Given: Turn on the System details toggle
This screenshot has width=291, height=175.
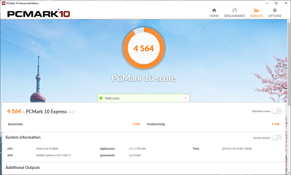Looking at the screenshot, I should coord(276,137).
